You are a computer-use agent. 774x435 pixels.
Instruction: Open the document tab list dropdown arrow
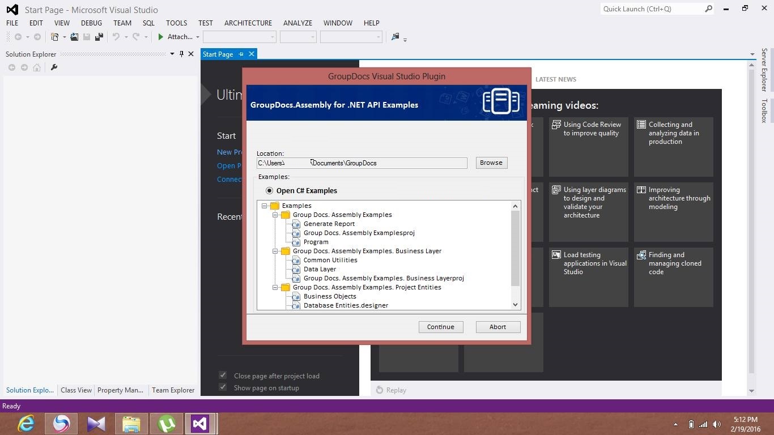(x=752, y=54)
